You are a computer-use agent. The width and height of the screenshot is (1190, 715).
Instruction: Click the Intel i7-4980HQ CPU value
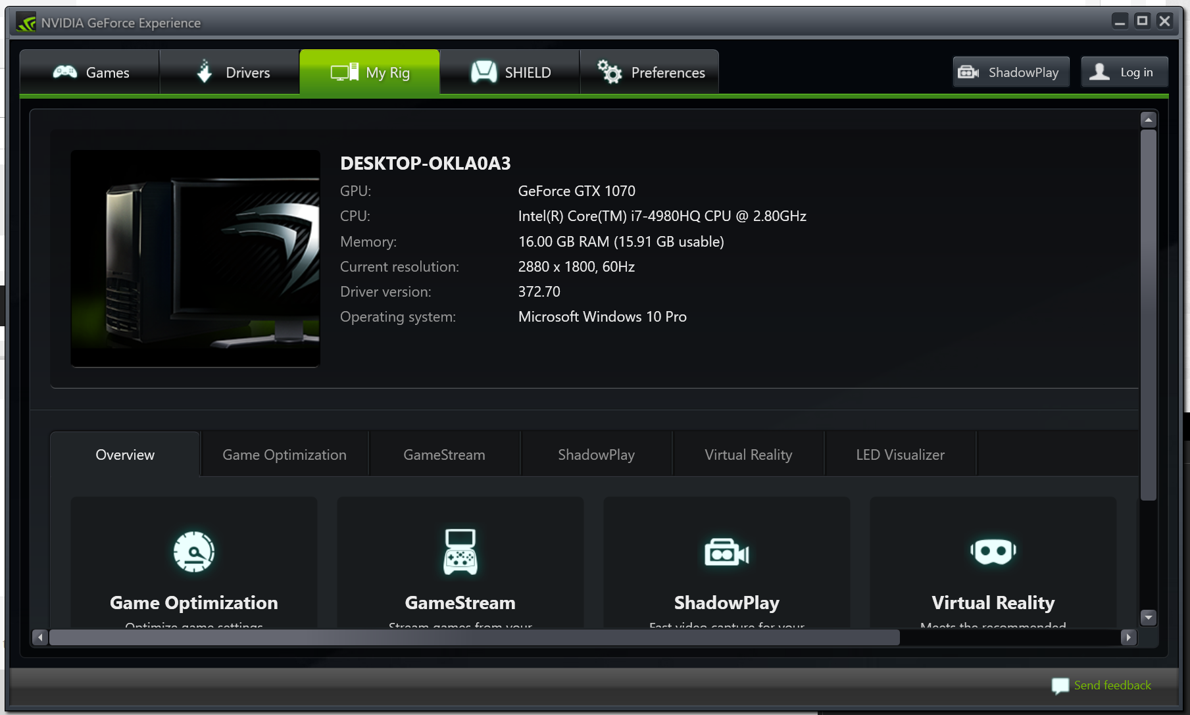[662, 216]
